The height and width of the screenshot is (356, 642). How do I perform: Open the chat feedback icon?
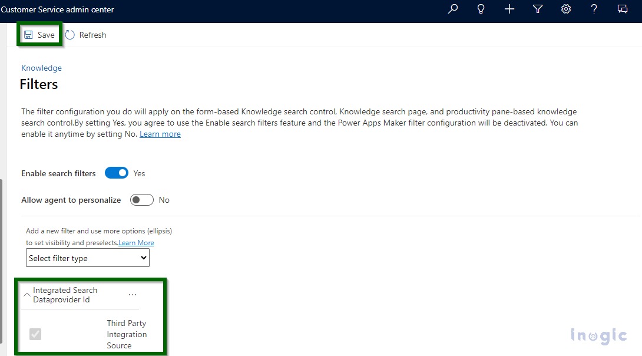pos(623,9)
